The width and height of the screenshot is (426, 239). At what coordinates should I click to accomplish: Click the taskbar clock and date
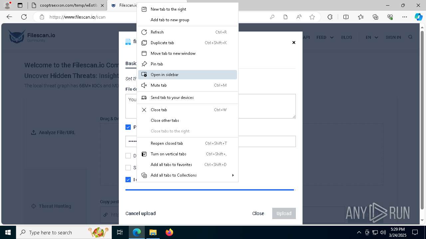pyautogui.click(x=398, y=232)
